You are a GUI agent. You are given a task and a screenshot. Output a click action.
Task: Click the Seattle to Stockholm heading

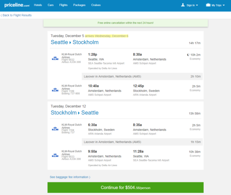coord(74,42)
